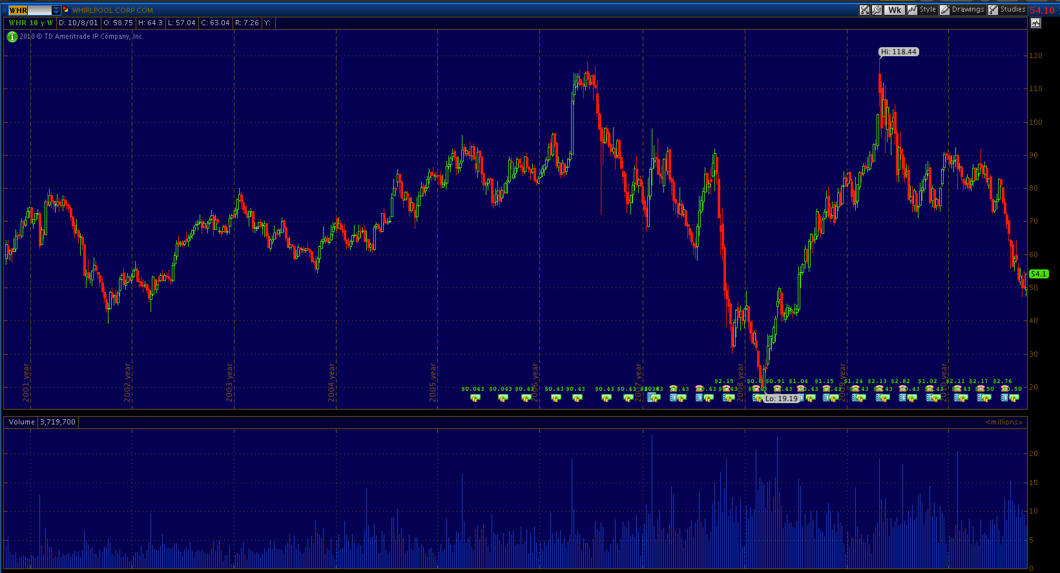Click the earnings phone icon under $2.15
The width and height of the screenshot is (1060, 573).
click(726, 388)
